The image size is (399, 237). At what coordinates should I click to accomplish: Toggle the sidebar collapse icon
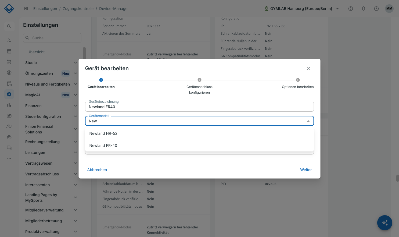pos(26,9)
